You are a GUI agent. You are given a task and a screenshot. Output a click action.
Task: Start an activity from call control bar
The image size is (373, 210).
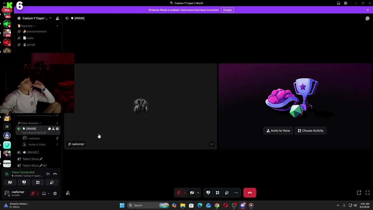pos(217,193)
